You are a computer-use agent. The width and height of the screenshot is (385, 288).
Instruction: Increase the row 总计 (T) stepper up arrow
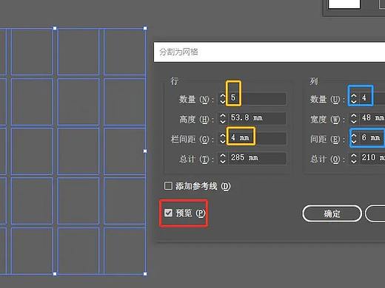[x=223, y=155]
